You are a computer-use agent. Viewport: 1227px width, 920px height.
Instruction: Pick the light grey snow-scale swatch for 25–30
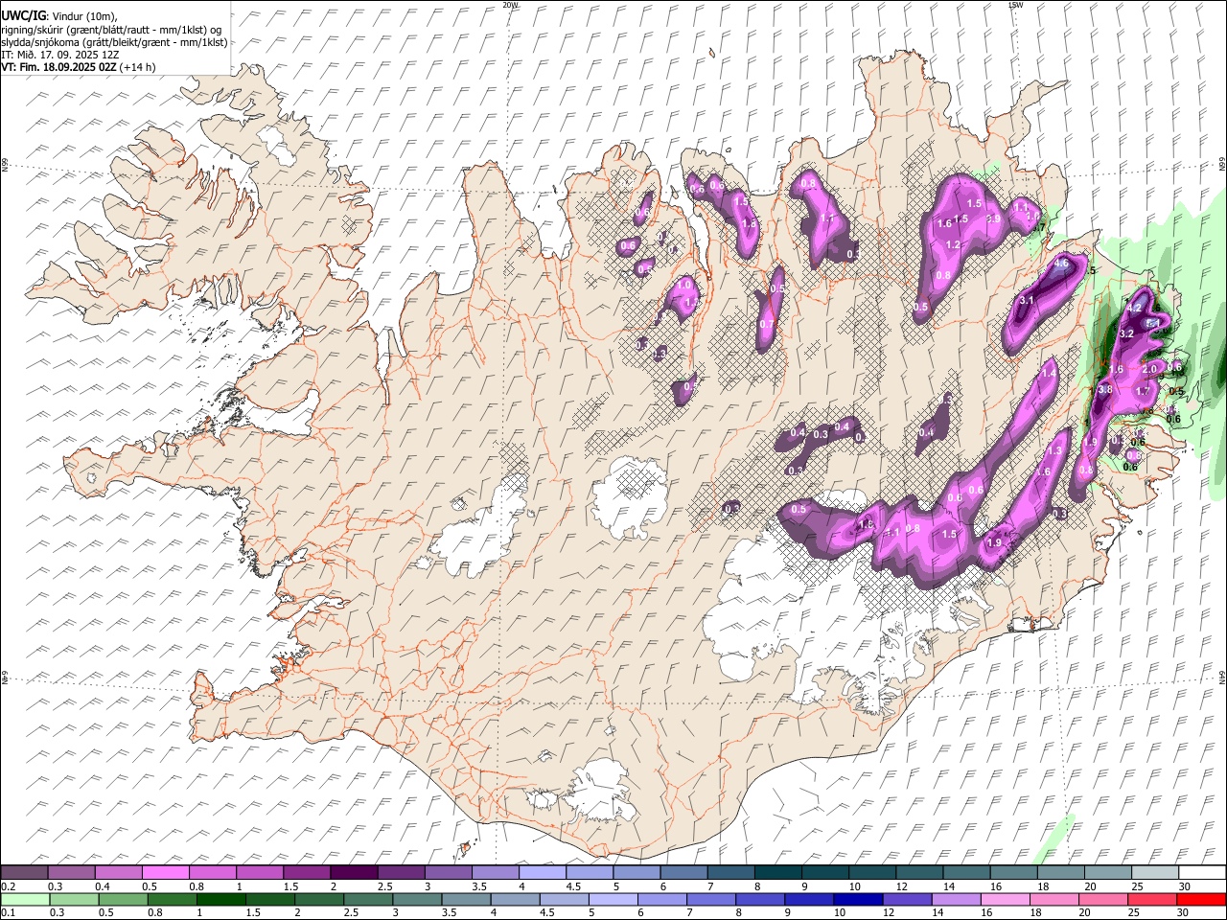pyautogui.click(x=1156, y=872)
